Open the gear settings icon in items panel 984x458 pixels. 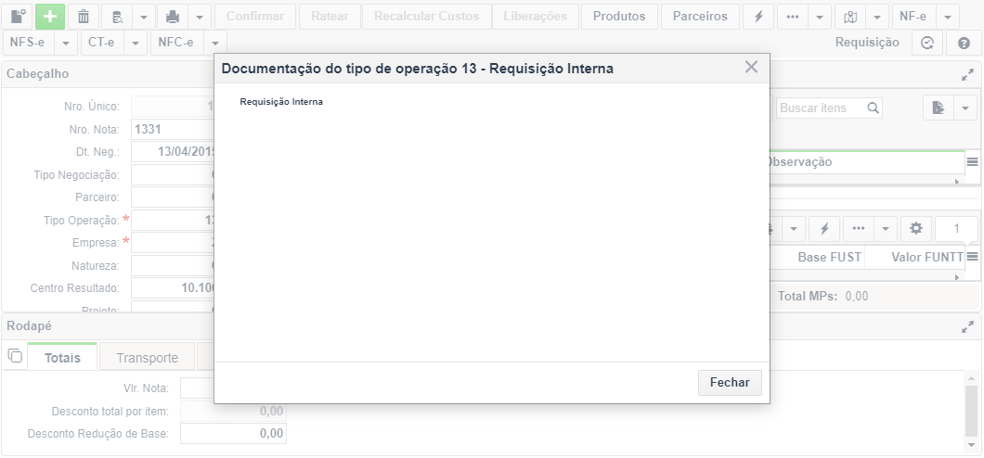pyautogui.click(x=916, y=229)
